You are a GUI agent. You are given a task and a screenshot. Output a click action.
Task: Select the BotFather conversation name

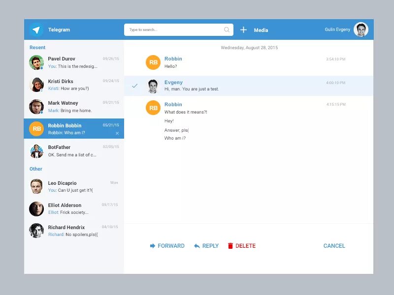coord(59,147)
